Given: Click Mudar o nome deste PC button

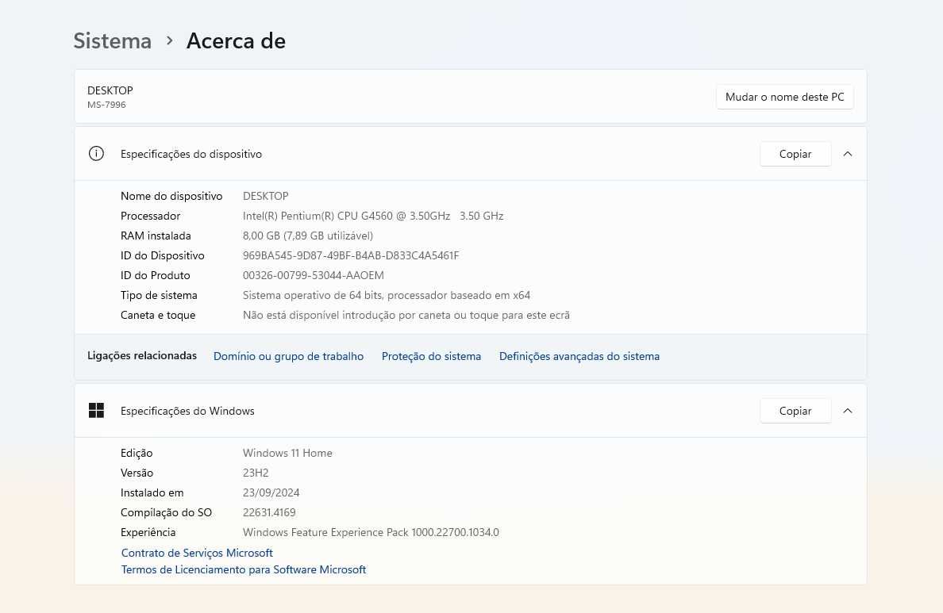Looking at the screenshot, I should [x=784, y=97].
